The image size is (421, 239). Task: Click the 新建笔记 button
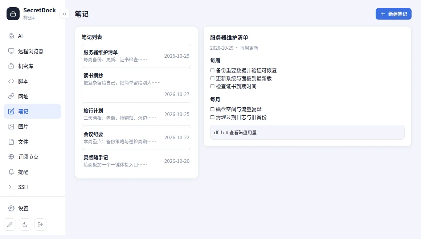point(393,14)
